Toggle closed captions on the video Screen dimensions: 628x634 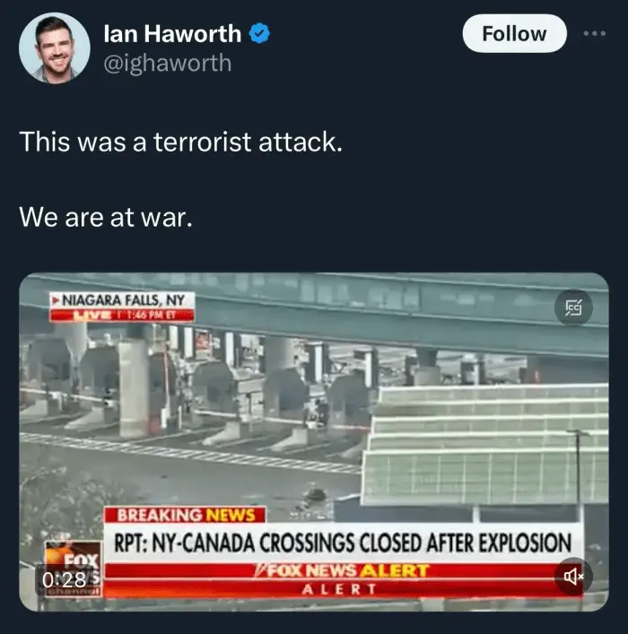[x=573, y=308]
